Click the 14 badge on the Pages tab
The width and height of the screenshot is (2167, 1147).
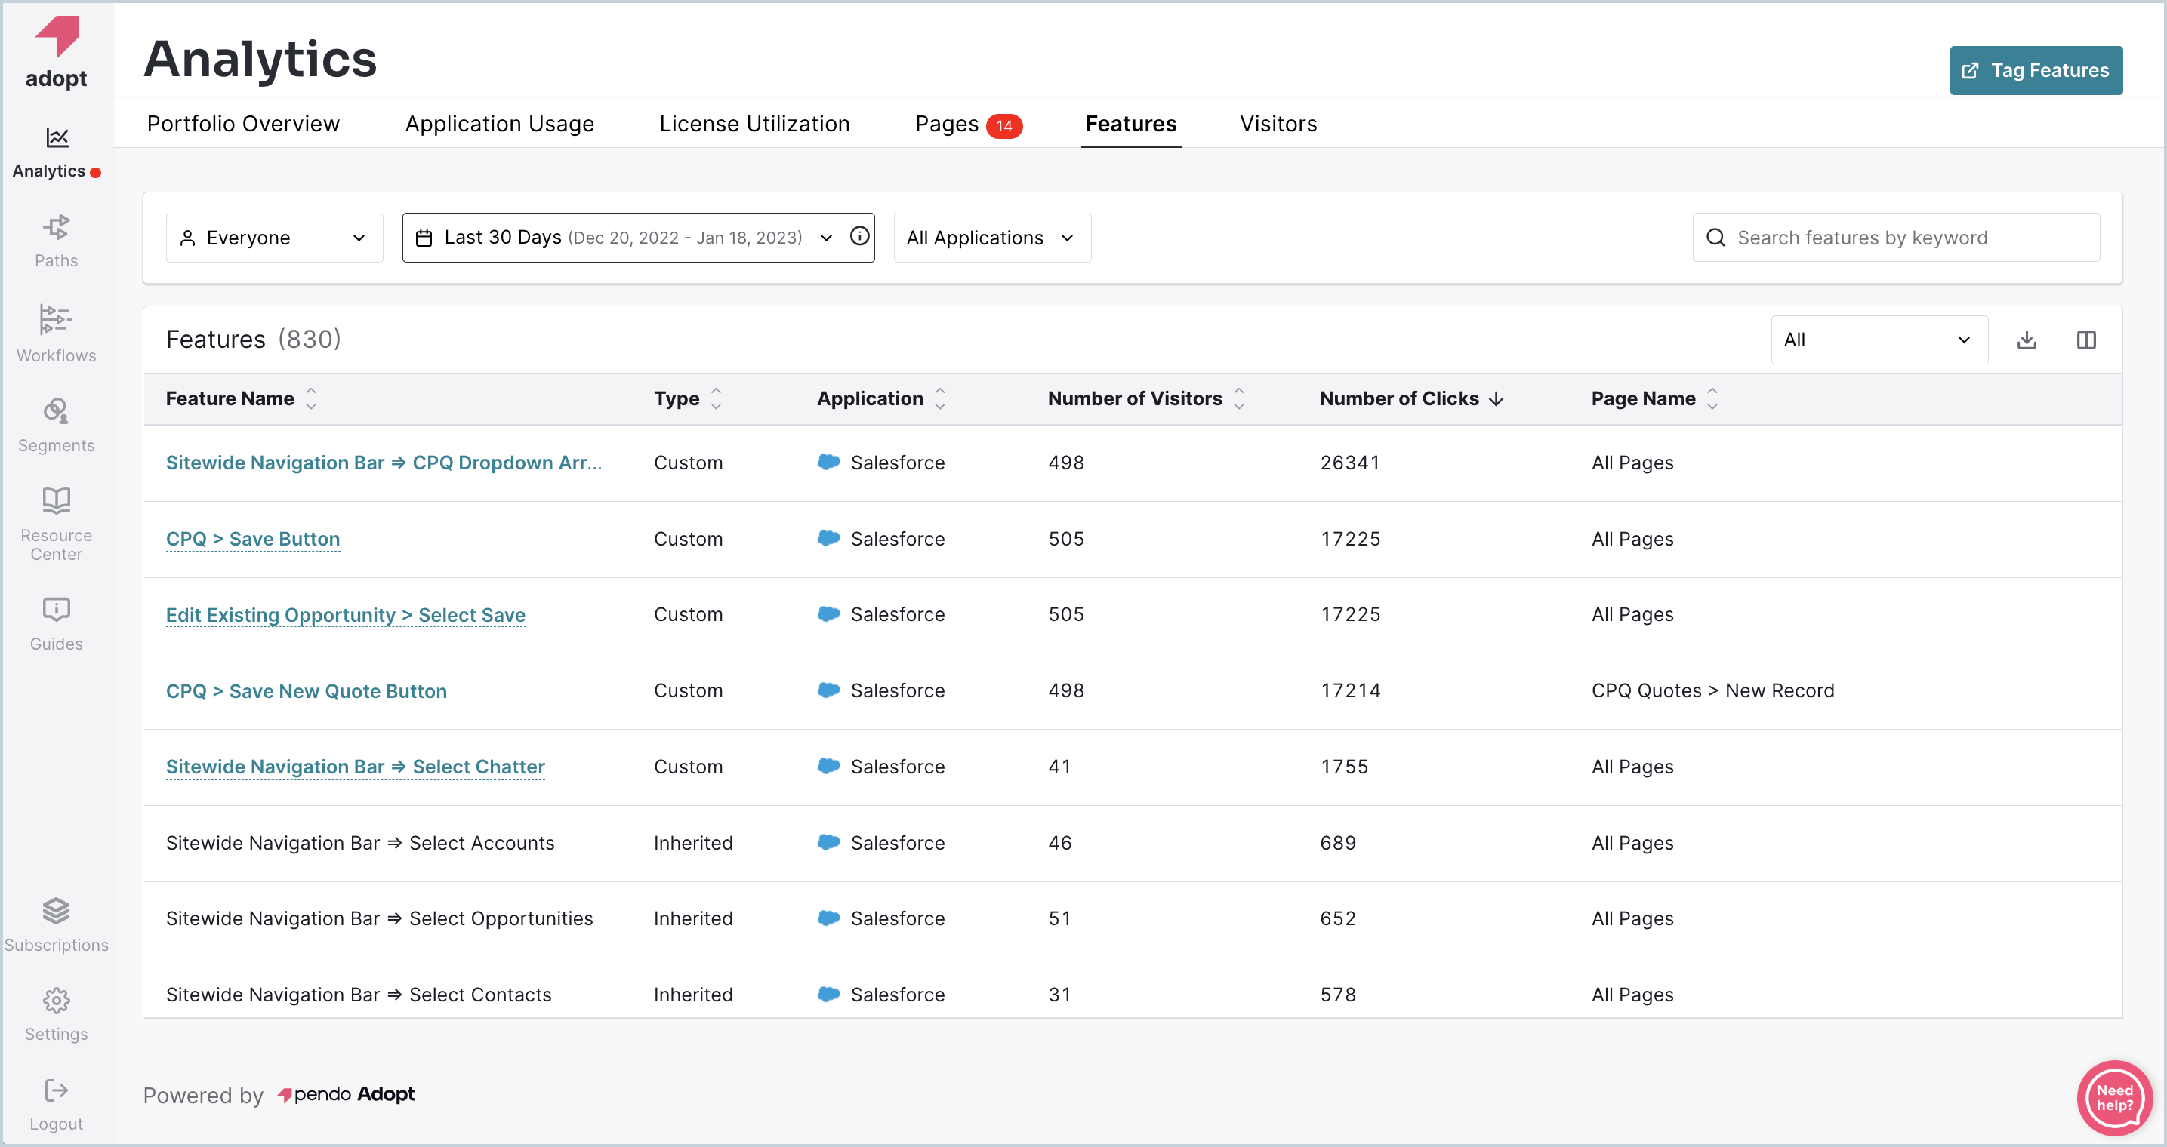(1003, 126)
